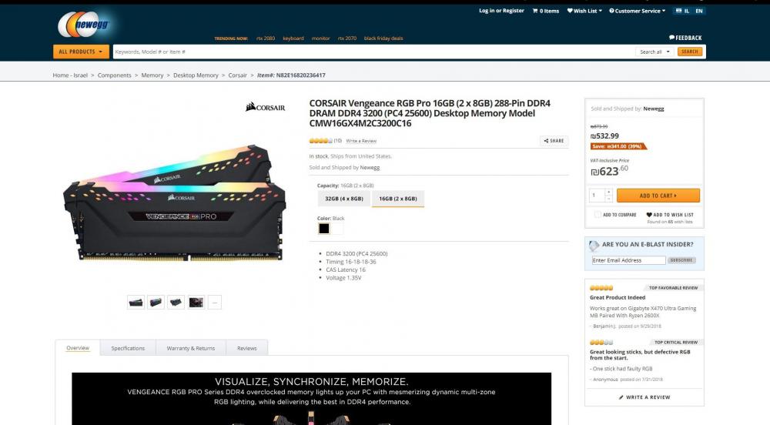Open the Warranty & Returns tab
Viewport: 770px width, 425px height.
tap(190, 348)
